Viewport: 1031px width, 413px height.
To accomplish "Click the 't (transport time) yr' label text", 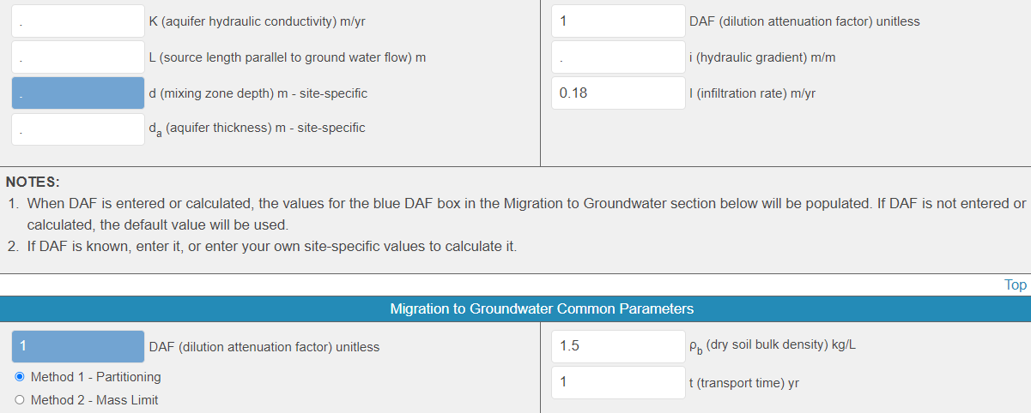I will 743,383.
